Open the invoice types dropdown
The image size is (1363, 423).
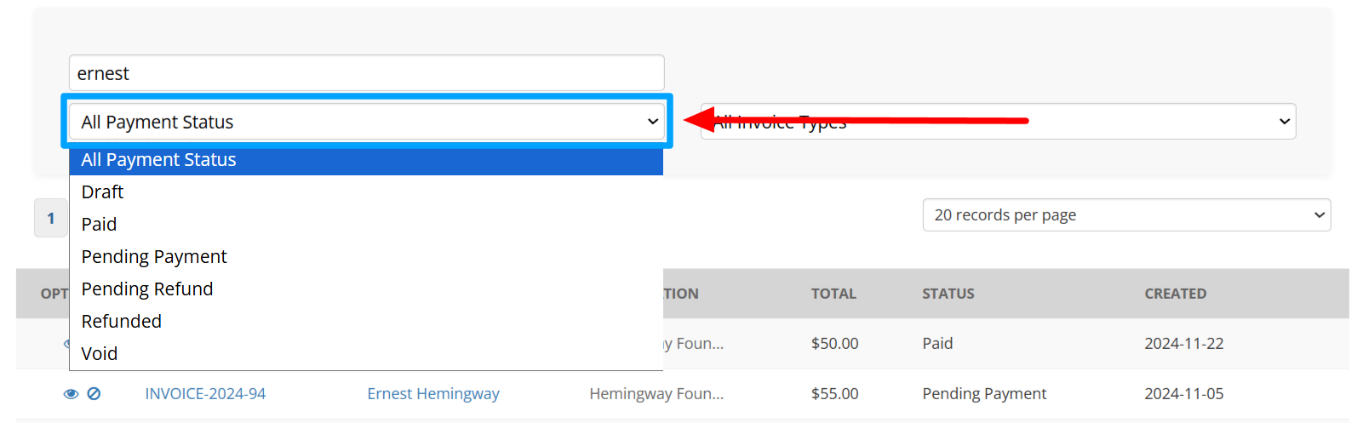pyautogui.click(x=998, y=122)
